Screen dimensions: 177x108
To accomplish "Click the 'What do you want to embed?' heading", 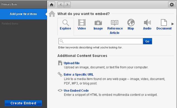I will pos(84,14).
